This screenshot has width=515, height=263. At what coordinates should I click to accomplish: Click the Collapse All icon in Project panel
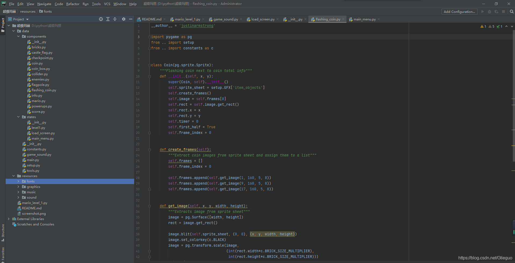click(115, 19)
